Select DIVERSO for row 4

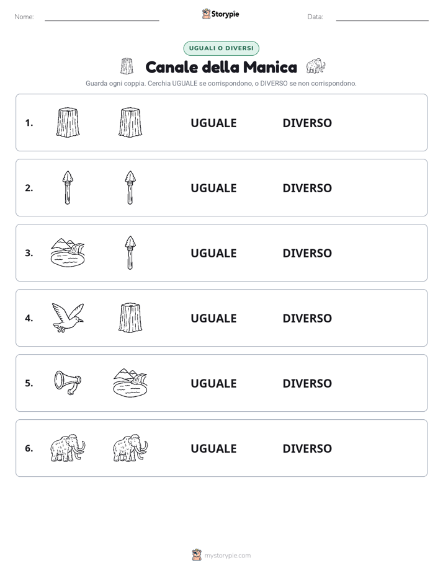[x=307, y=318]
